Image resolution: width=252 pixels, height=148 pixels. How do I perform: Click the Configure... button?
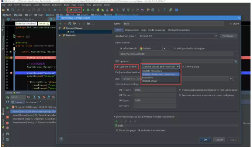click(229, 36)
